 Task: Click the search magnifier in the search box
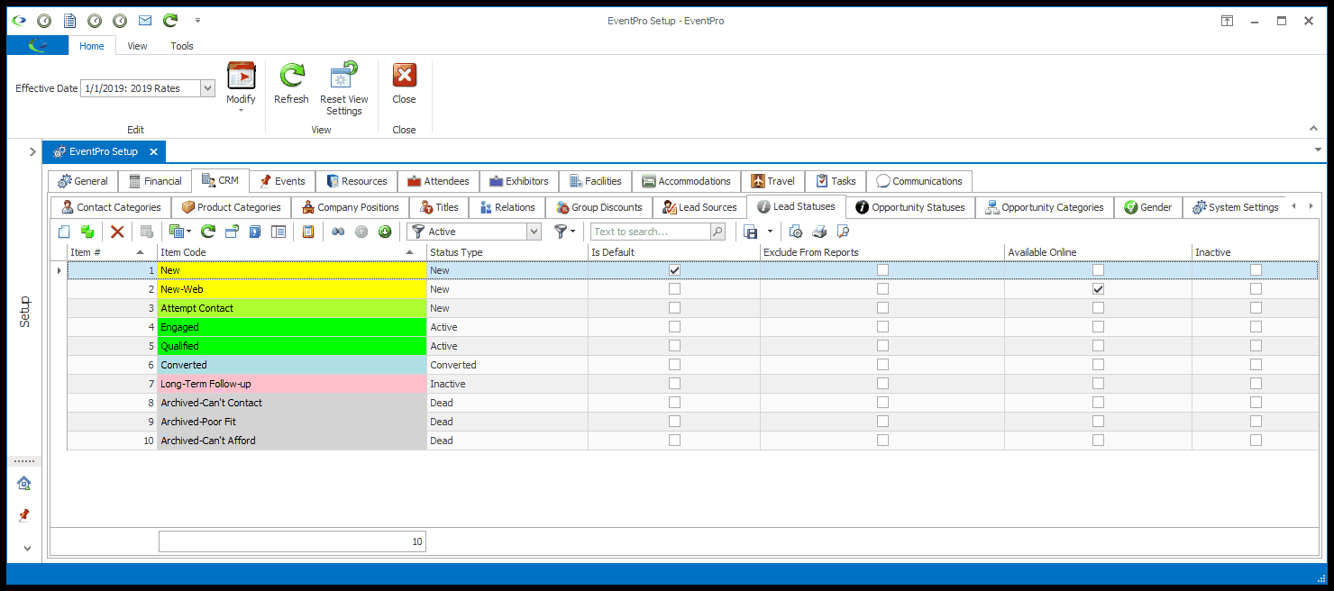[717, 232]
